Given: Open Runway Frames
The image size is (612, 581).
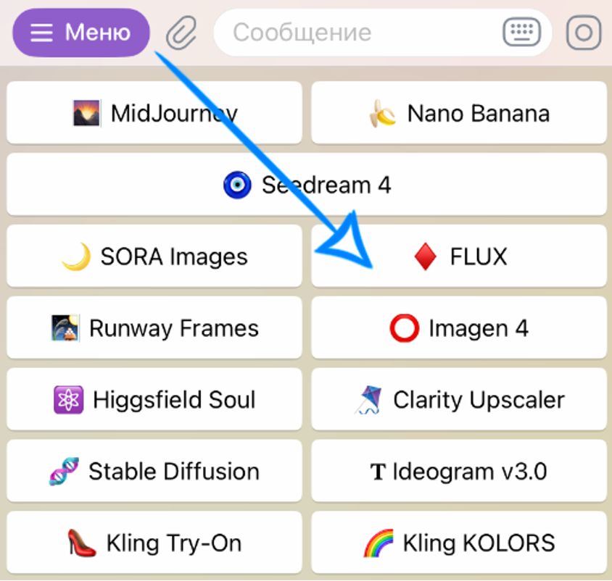Looking at the screenshot, I should click(x=154, y=328).
